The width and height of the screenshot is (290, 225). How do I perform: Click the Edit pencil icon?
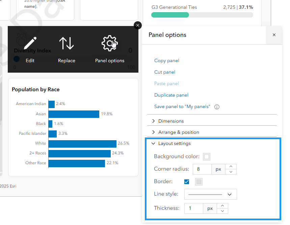30,44
